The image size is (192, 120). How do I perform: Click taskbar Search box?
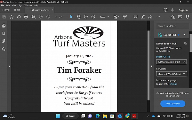[70, 116]
